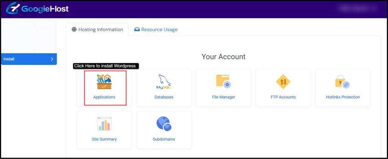388x159 pixels.
Task: Open the File Manager text link
Action: [223, 97]
